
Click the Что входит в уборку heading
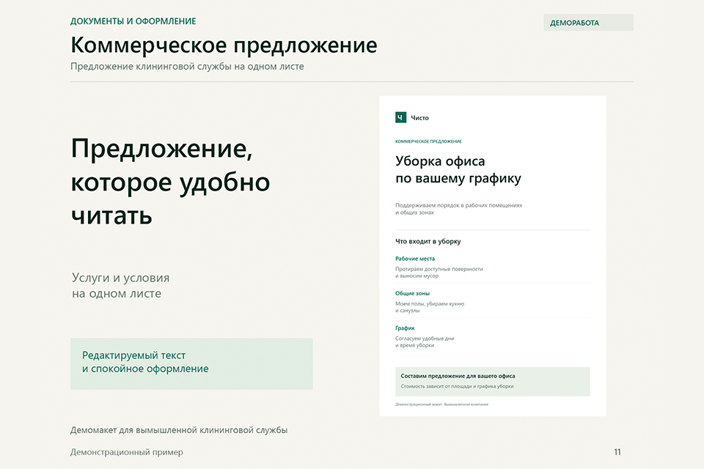click(428, 241)
